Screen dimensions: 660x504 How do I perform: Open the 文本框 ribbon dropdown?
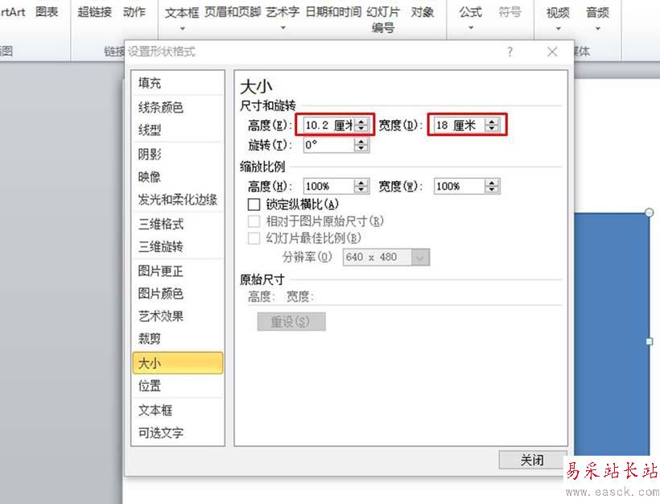pyautogui.click(x=182, y=18)
